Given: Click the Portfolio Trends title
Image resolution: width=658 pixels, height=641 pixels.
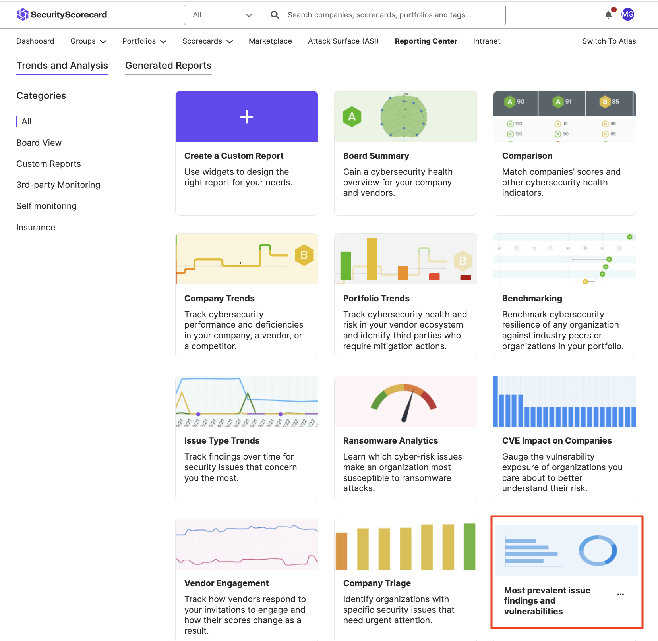Looking at the screenshot, I should click(376, 299).
